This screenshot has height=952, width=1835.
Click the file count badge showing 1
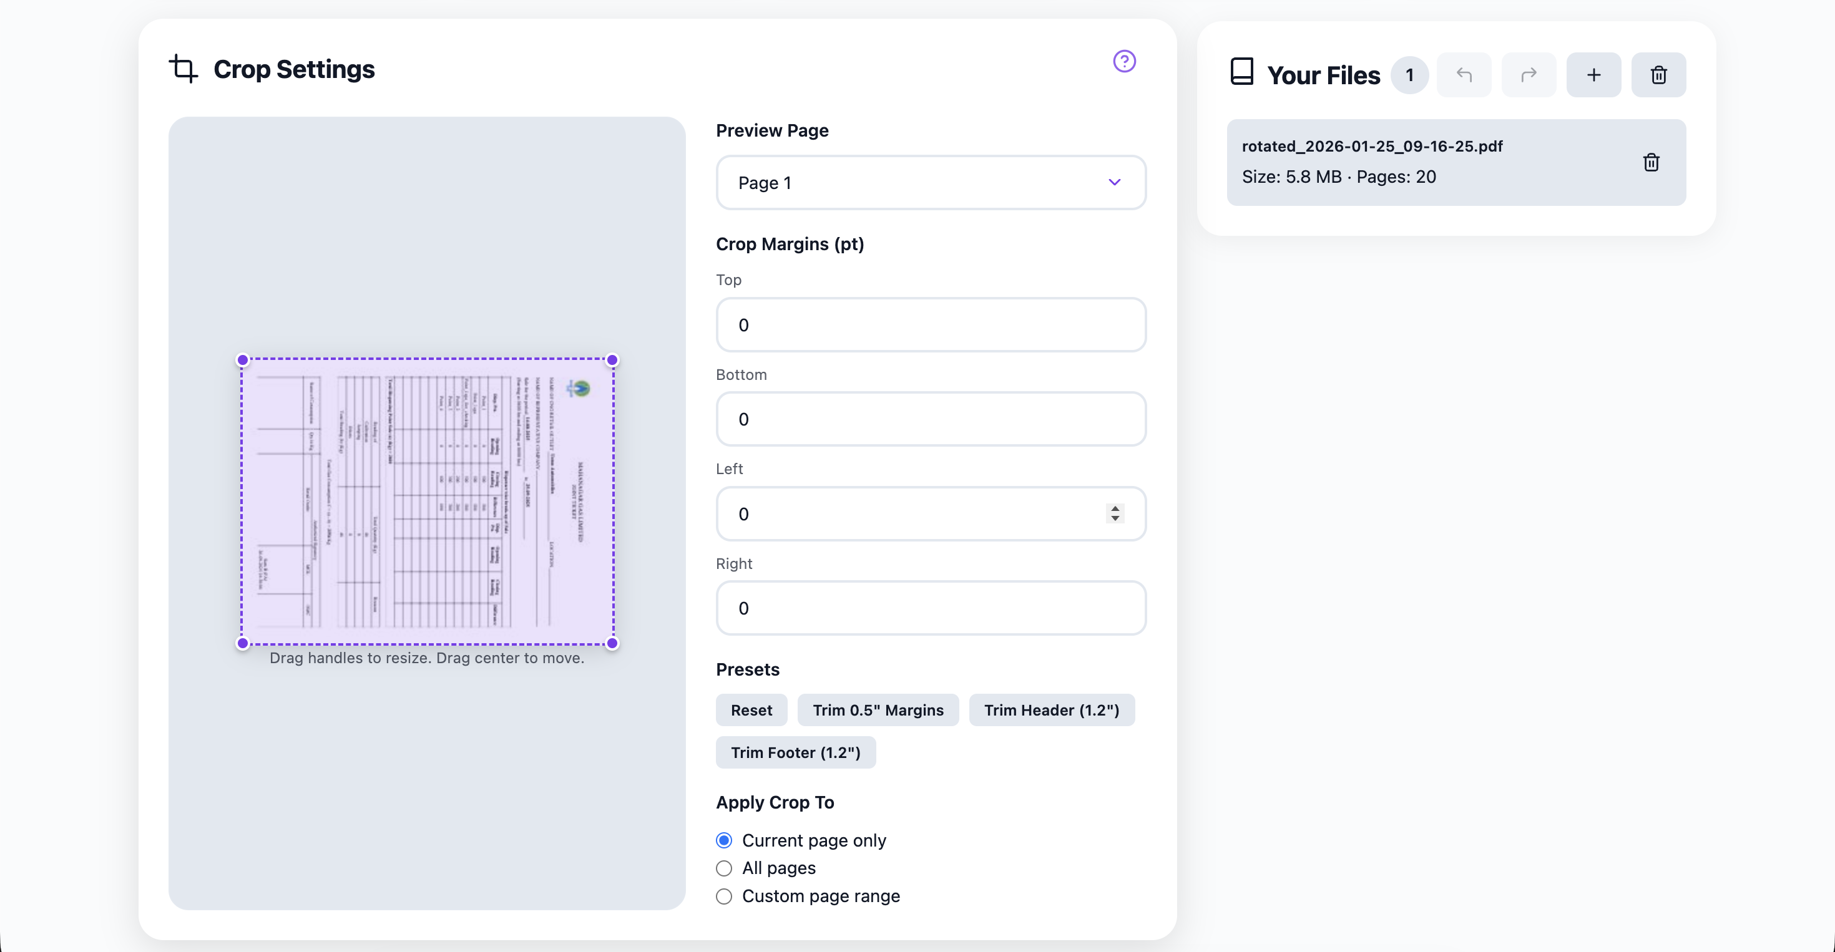click(x=1410, y=75)
